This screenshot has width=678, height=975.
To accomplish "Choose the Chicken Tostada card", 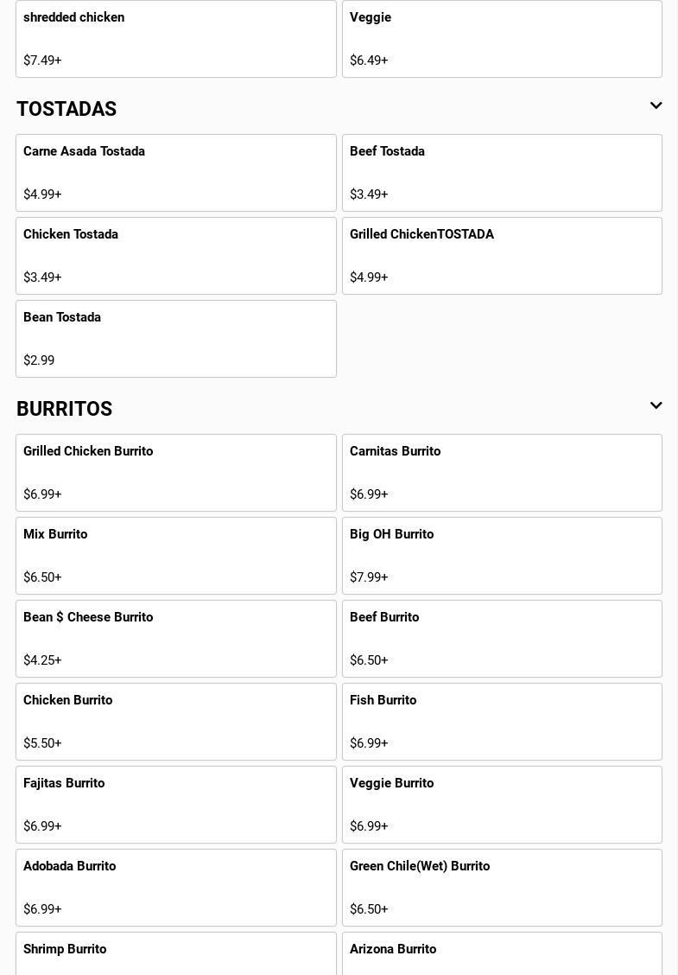I will [176, 256].
